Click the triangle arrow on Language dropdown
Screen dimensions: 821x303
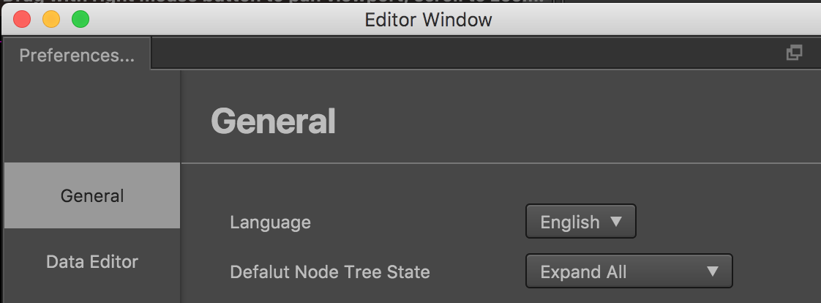pyautogui.click(x=615, y=222)
